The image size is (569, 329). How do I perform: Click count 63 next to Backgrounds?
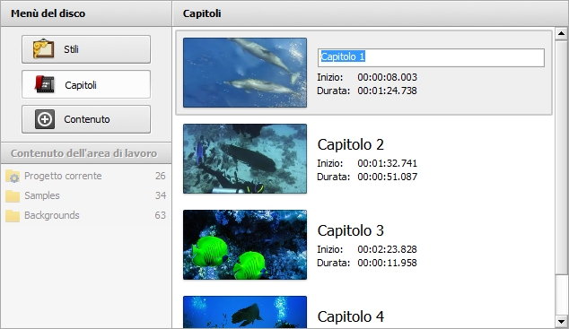point(161,215)
